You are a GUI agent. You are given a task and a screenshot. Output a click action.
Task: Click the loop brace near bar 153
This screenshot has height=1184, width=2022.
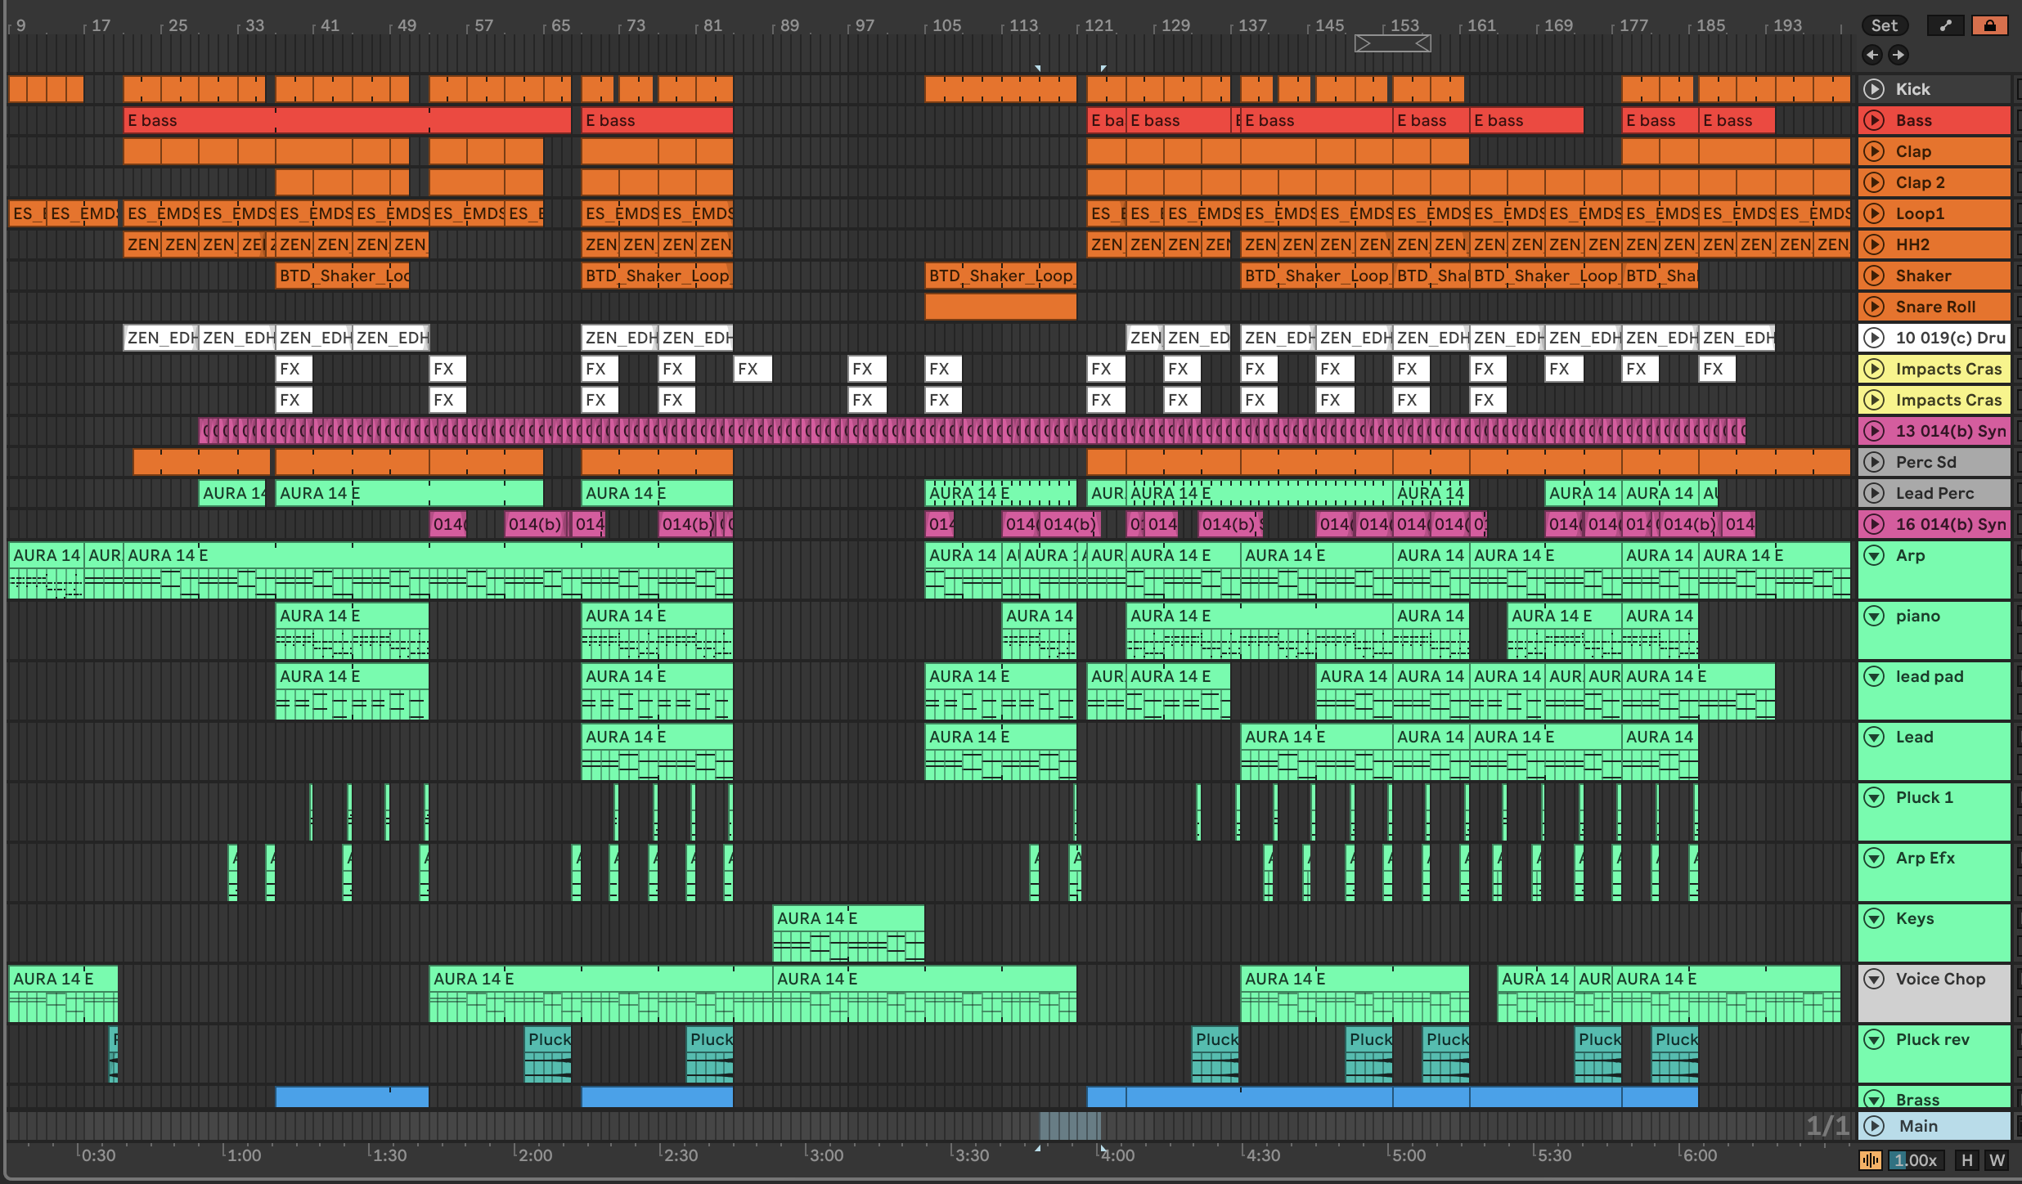tap(1393, 43)
